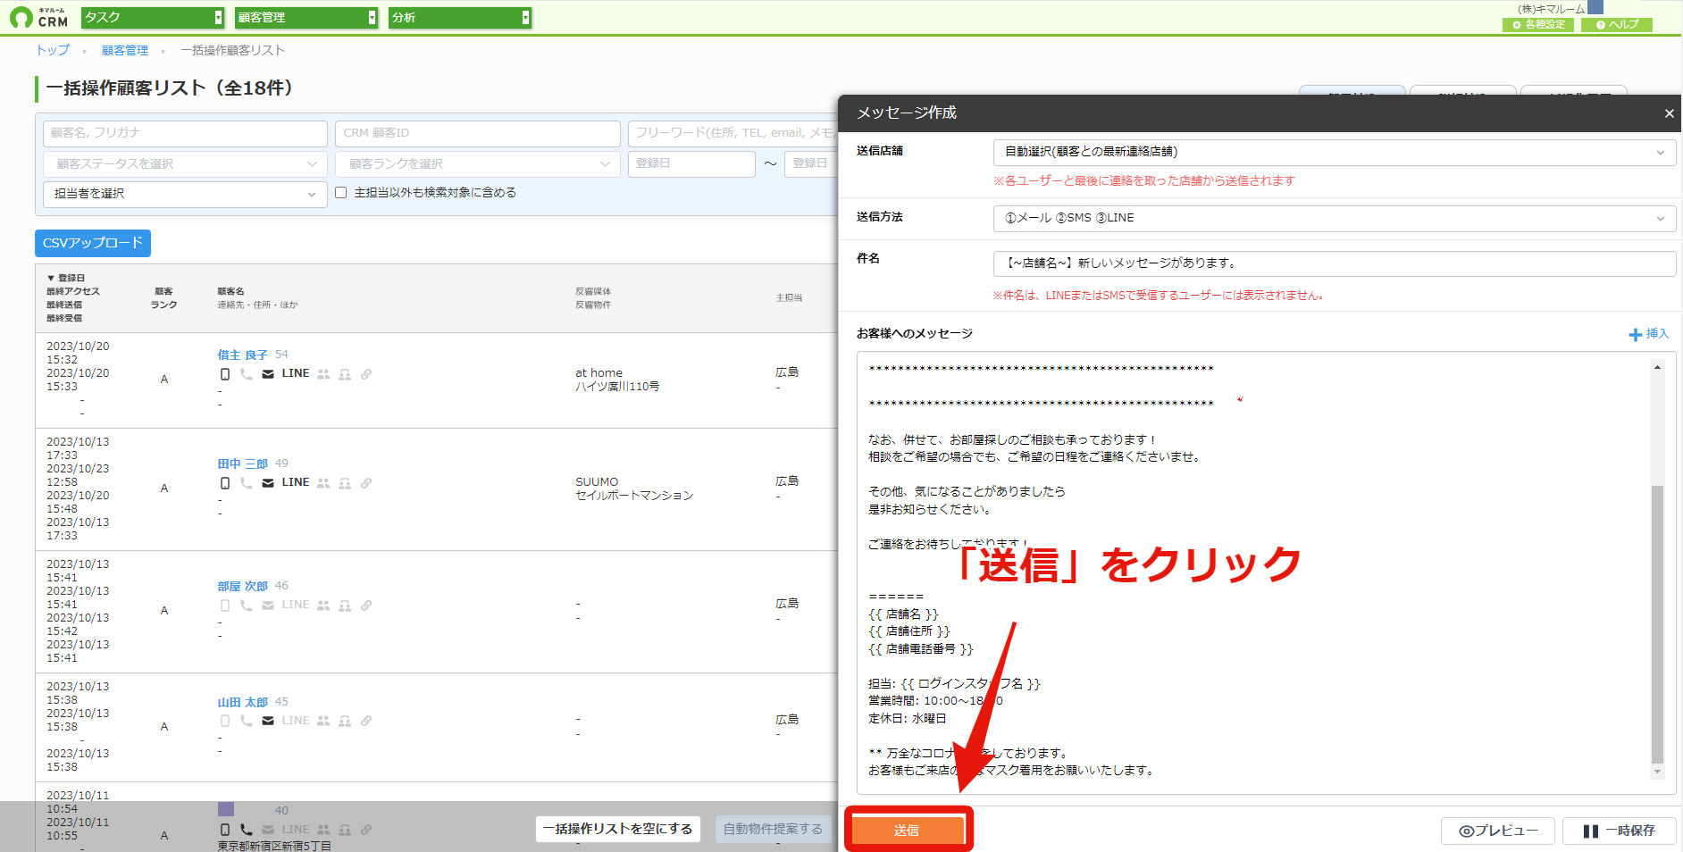Viewport: 1683px width, 852px height.
Task: Open the タスク menu dropdown
Action: (153, 17)
